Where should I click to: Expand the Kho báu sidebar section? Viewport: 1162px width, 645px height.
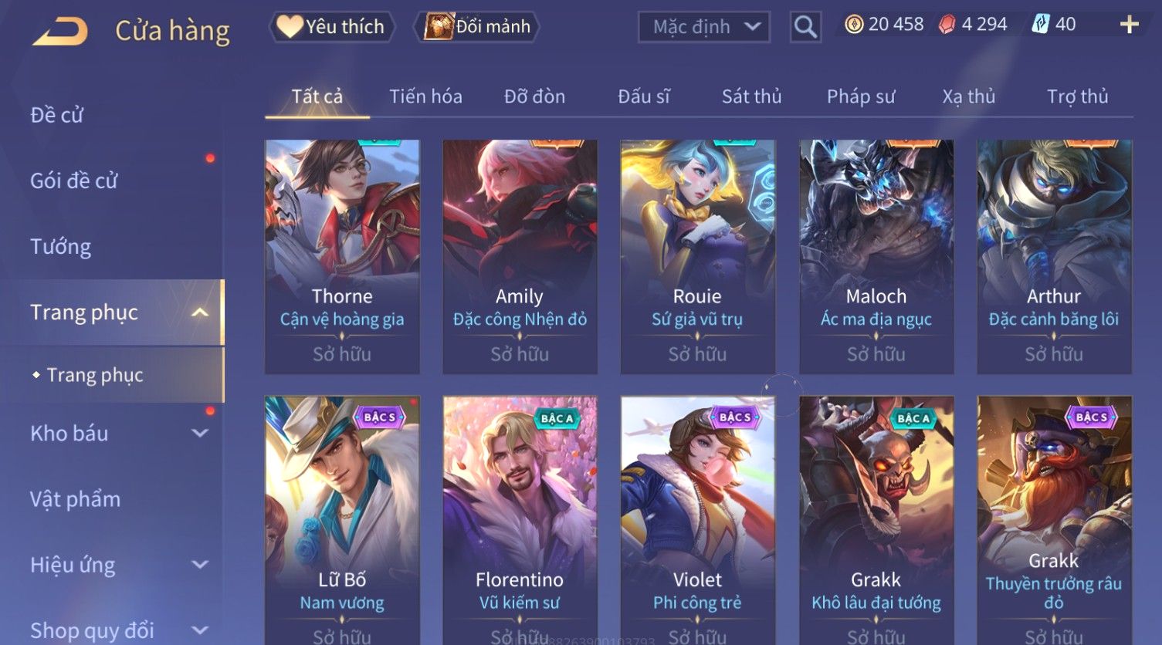click(200, 434)
